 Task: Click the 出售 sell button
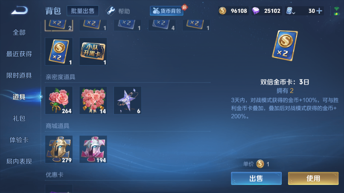pyautogui.click(x=256, y=178)
